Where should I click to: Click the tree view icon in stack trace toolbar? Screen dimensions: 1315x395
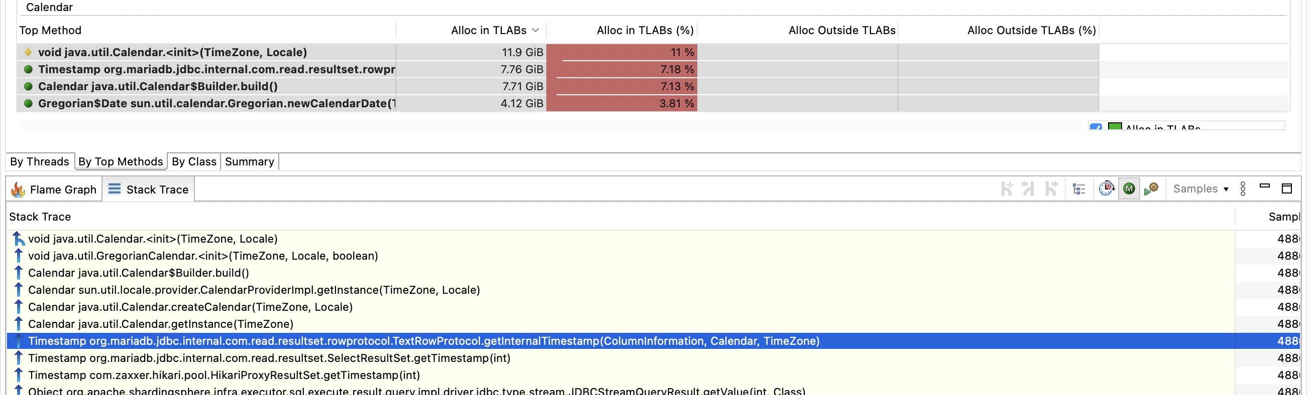[x=1078, y=189]
